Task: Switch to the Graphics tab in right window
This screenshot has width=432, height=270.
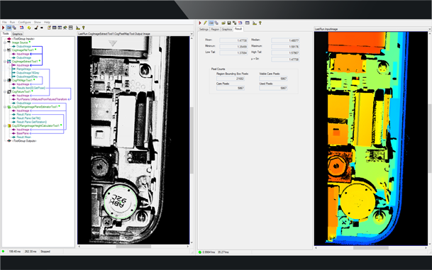Action: [x=227, y=29]
